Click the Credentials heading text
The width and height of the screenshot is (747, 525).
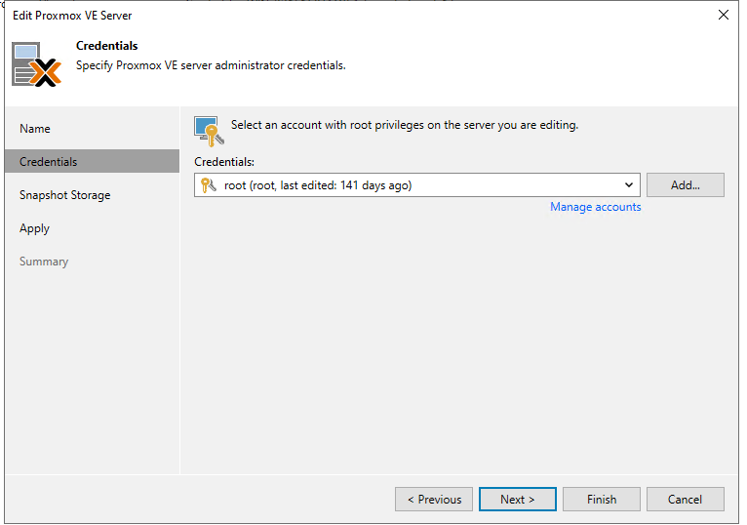click(106, 46)
